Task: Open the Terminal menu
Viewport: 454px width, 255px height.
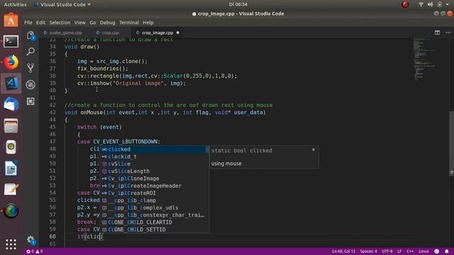Action: point(129,23)
